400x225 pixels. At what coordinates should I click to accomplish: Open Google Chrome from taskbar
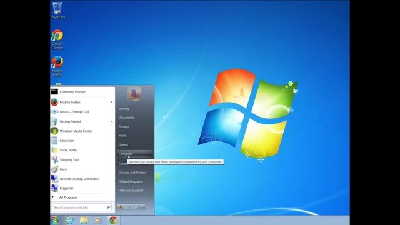coord(113,220)
